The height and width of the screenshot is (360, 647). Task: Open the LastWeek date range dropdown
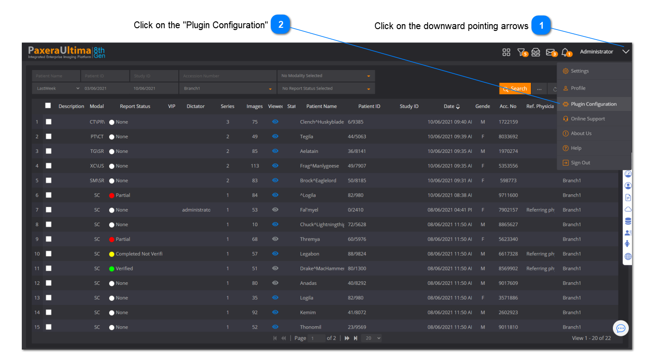56,88
